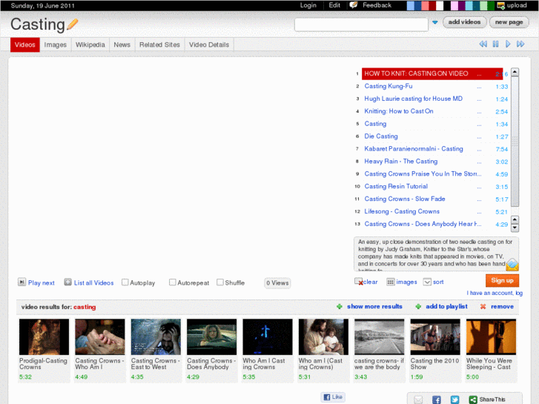Open the News tab

click(122, 44)
